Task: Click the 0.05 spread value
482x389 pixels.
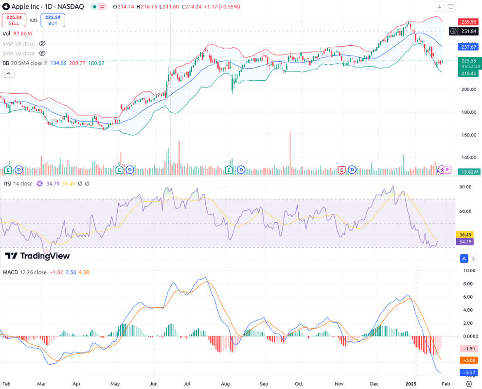Action: coord(34,20)
